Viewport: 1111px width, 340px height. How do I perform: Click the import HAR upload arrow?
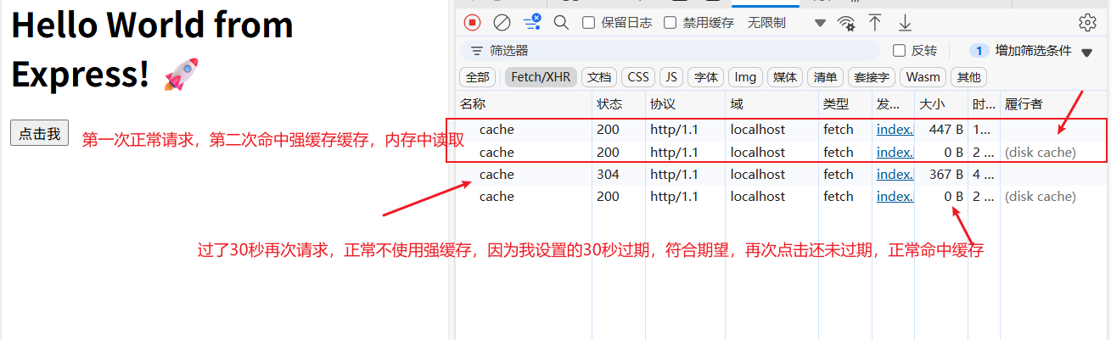click(875, 23)
